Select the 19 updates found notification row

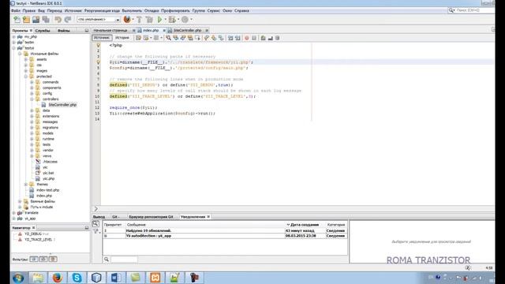point(225,230)
